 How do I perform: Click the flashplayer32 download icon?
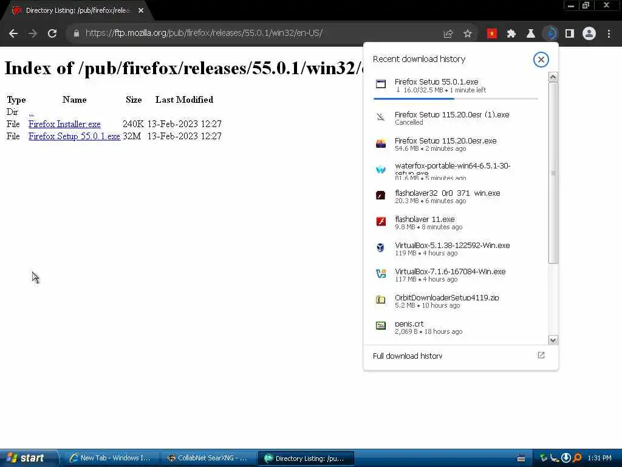[380, 195]
